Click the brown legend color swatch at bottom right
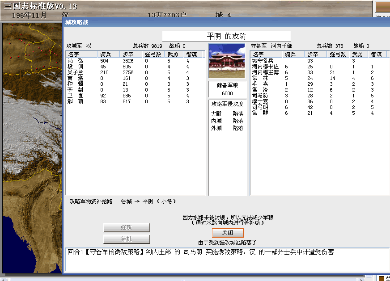Image resolution: width=390 pixels, height=281 pixels. click(381, 278)
